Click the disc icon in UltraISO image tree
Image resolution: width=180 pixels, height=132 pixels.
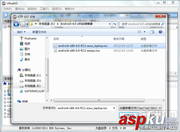coord(5,26)
